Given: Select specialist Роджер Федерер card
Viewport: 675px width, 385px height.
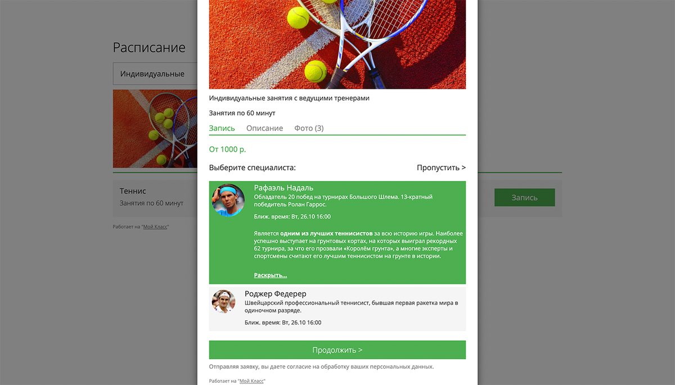Looking at the screenshot, I should 337,309.
